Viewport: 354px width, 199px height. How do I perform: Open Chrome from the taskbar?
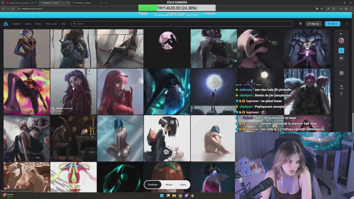pos(180,196)
